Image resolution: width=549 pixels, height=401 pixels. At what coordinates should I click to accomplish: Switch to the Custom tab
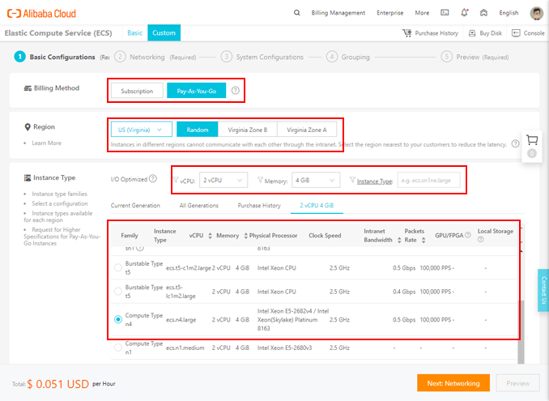tap(164, 33)
